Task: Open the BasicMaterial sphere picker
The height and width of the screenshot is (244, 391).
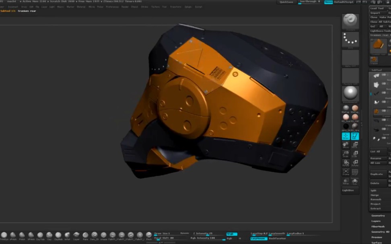Action: [x=350, y=94]
